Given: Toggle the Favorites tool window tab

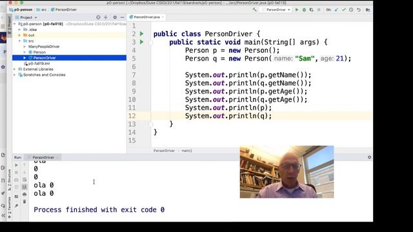Looking at the screenshot, I should coord(10,208).
